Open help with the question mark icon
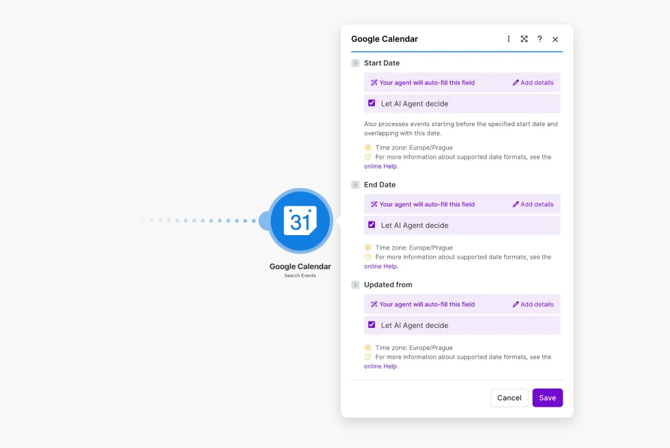 pyautogui.click(x=540, y=39)
